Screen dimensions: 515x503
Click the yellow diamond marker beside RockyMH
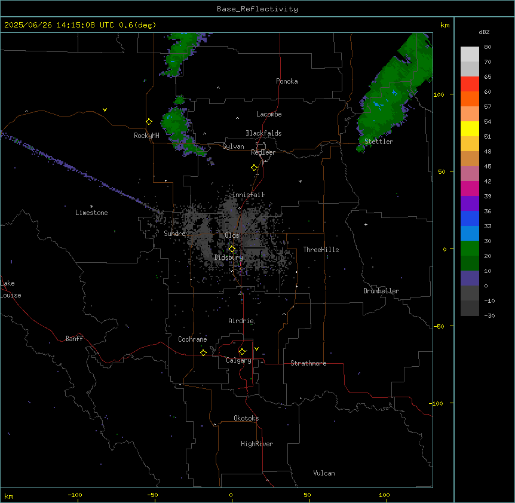click(x=149, y=122)
